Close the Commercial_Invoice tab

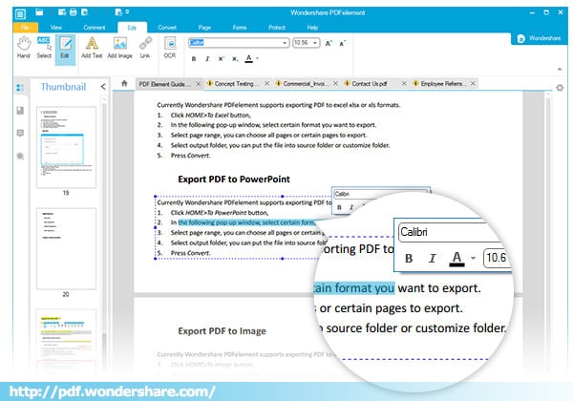pos(335,84)
